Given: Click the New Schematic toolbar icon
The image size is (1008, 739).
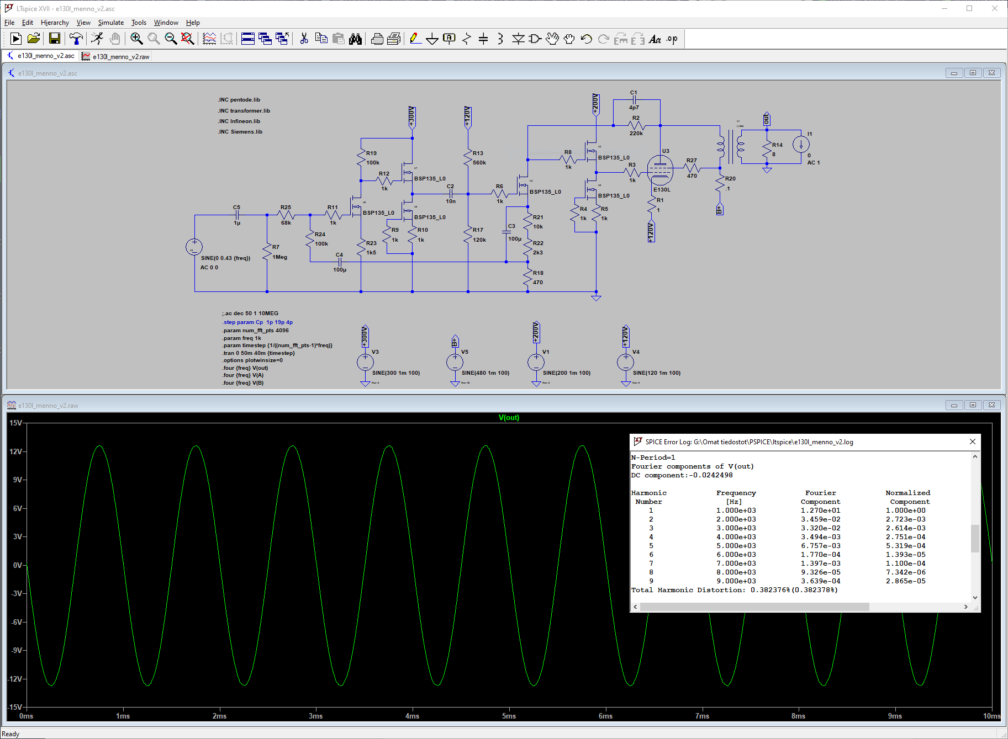Looking at the screenshot, I should (16, 39).
